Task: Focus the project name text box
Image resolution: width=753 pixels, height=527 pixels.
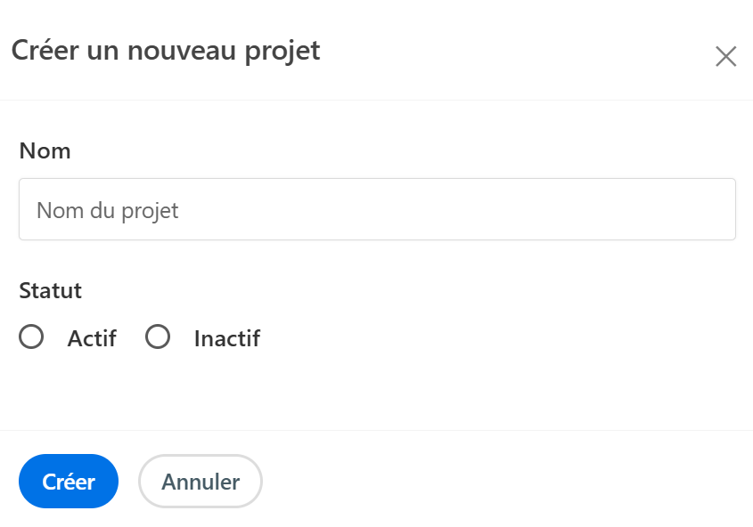Action: tap(377, 210)
